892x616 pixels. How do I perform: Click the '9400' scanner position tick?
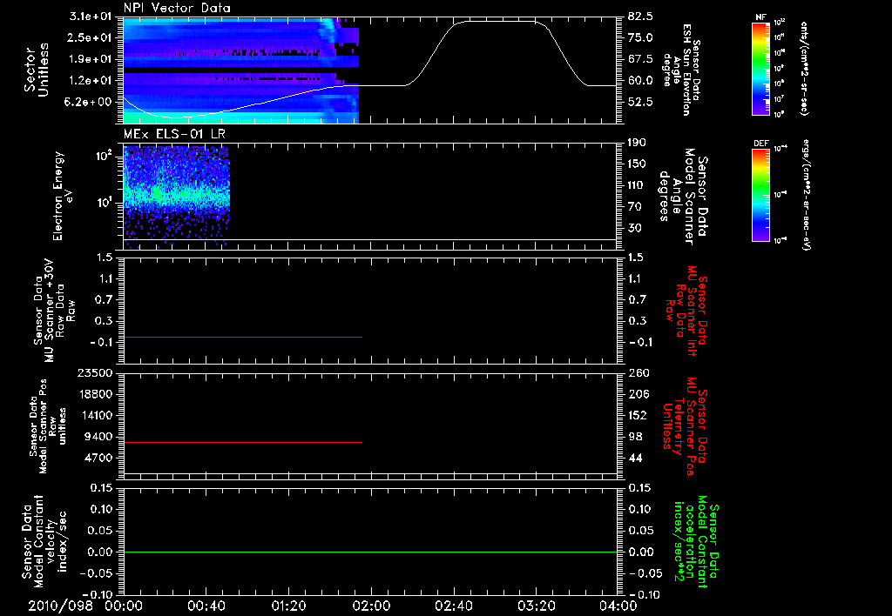coord(99,437)
